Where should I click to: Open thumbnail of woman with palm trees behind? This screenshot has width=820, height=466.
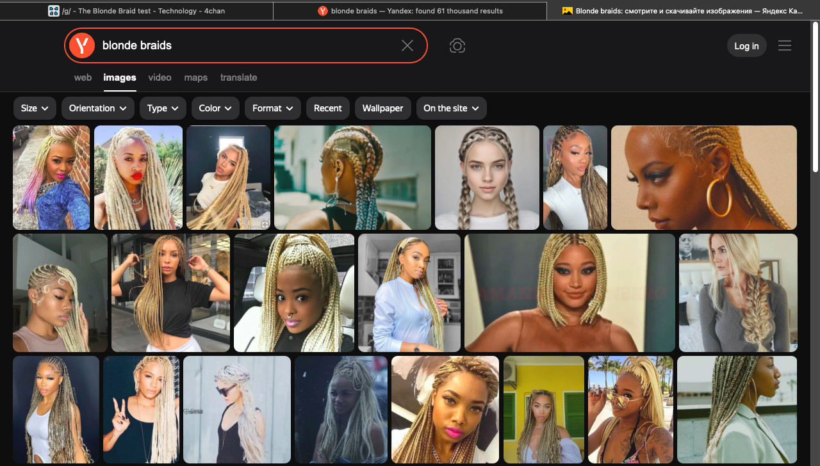pyautogui.click(x=630, y=410)
